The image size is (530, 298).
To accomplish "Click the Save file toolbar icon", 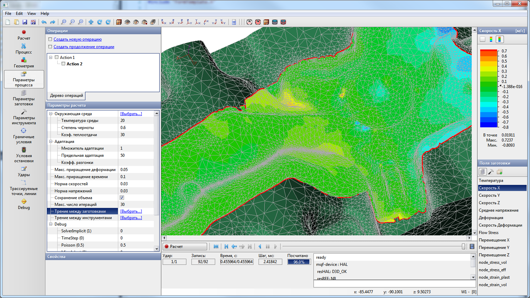I will [x=25, y=22].
